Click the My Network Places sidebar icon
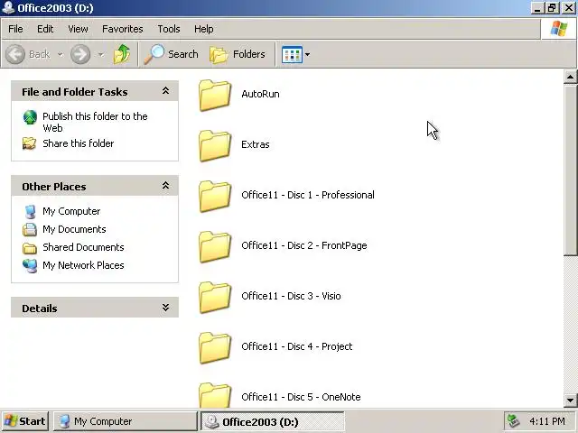The image size is (578, 433). pyautogui.click(x=30, y=266)
